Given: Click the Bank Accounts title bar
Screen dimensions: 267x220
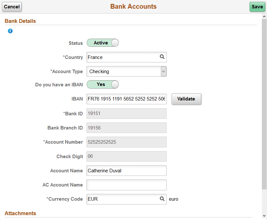Looking at the screenshot, I should coord(133,6).
